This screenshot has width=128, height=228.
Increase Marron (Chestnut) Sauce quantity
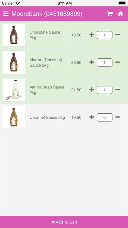coord(91,62)
